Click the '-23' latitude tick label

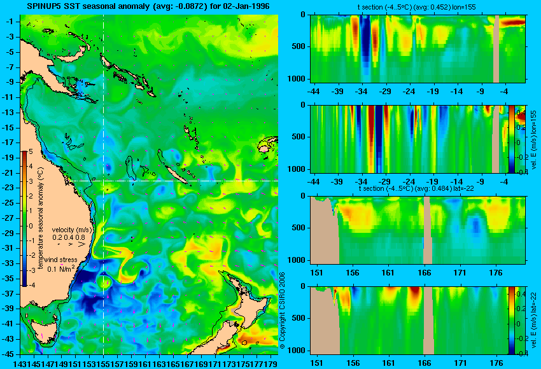click(x=8, y=188)
